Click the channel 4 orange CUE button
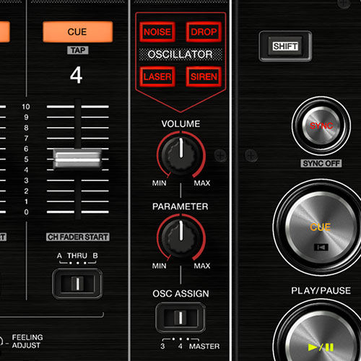 (77, 32)
